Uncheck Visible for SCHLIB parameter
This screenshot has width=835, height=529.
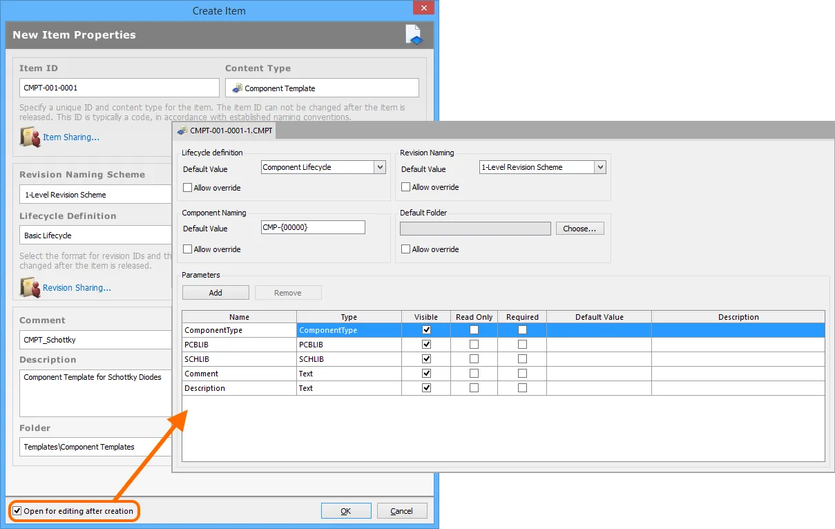click(426, 359)
